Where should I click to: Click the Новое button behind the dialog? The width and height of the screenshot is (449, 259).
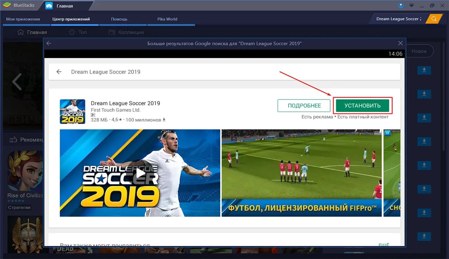419,51
